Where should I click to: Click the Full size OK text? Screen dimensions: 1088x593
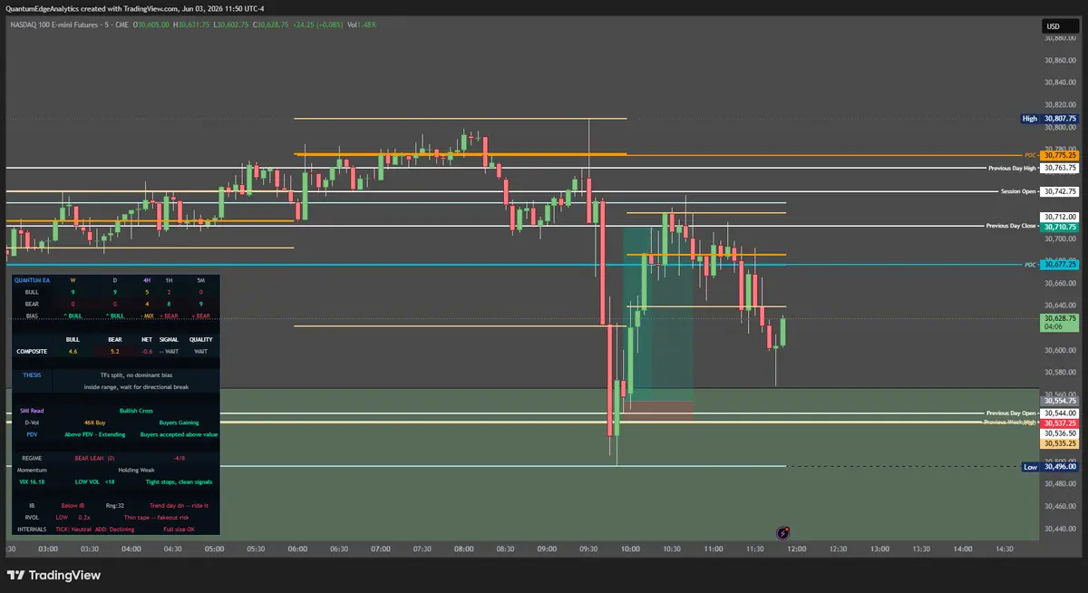pos(178,529)
